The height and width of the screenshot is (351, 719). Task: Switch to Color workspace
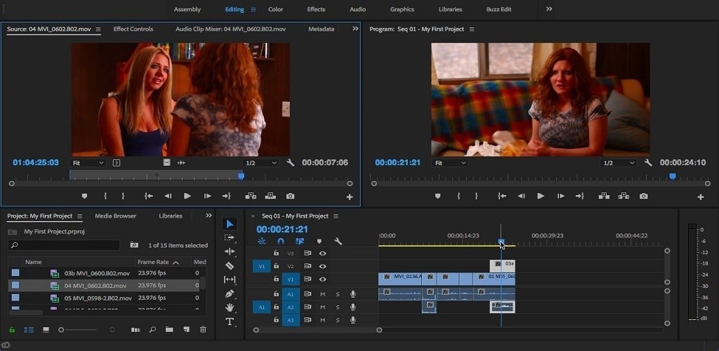275,9
